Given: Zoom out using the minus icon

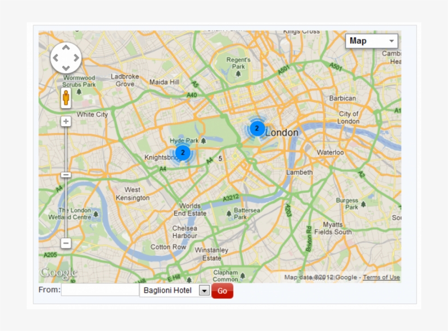Looking at the screenshot, I should click(x=66, y=242).
